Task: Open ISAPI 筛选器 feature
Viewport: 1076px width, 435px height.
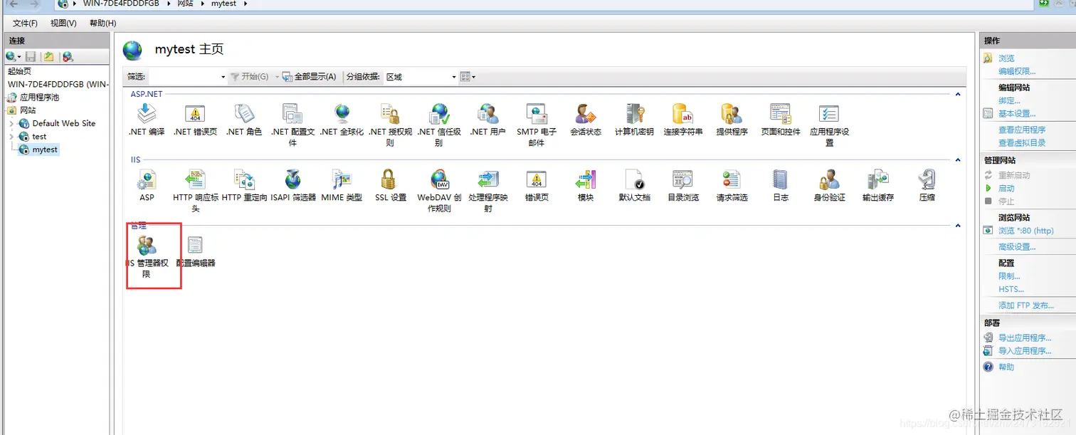Action: 292,186
